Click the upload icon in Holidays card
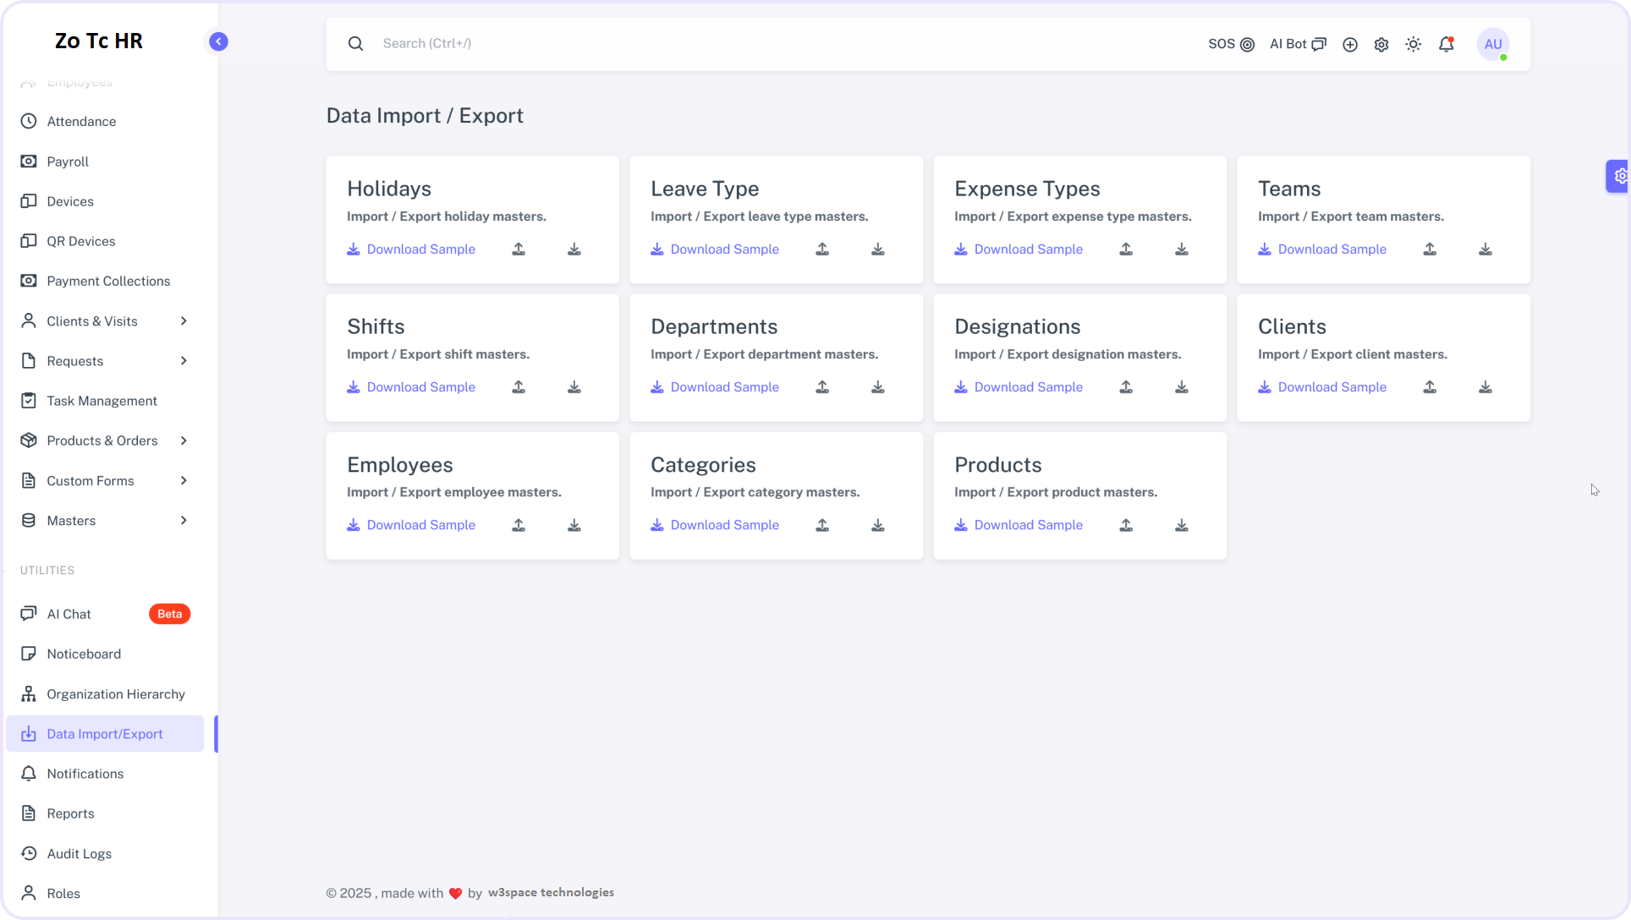The height and width of the screenshot is (920, 1631). click(519, 249)
